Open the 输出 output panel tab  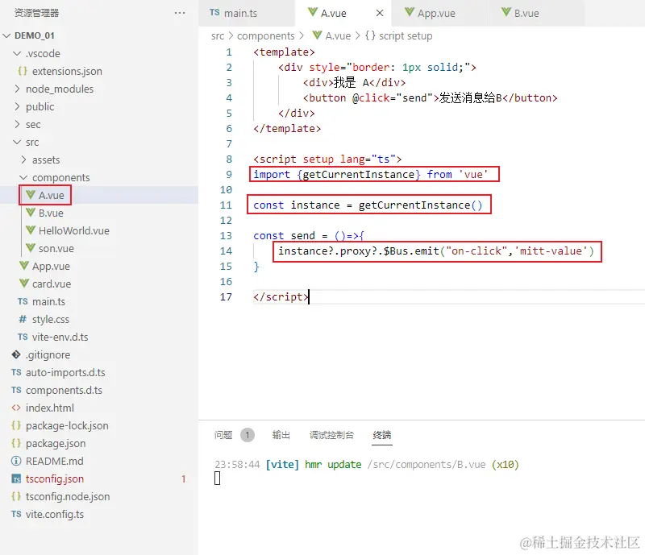pyautogui.click(x=281, y=435)
